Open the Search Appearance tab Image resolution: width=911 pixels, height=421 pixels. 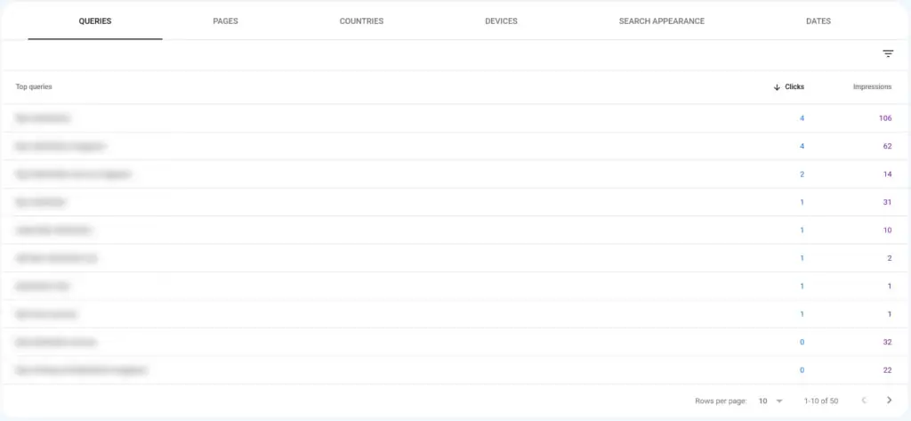661,21
